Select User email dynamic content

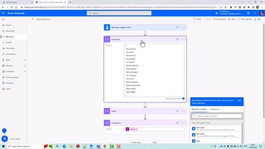216,135
